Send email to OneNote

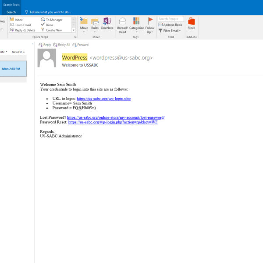[107, 24]
